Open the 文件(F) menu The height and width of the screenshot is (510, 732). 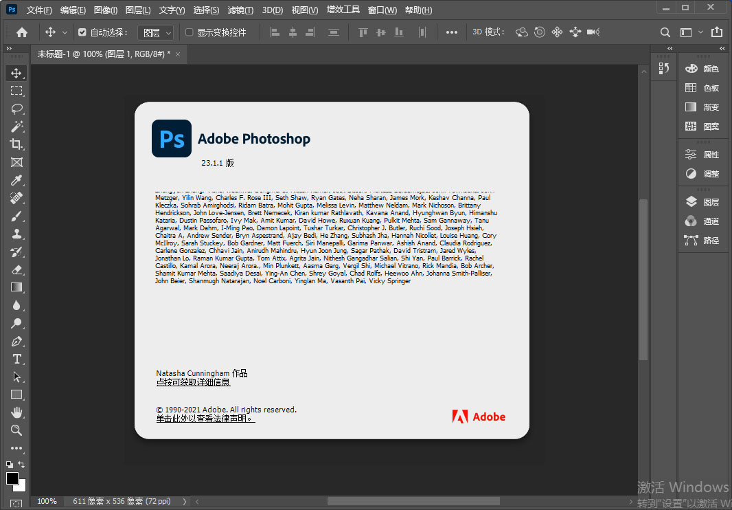point(39,10)
